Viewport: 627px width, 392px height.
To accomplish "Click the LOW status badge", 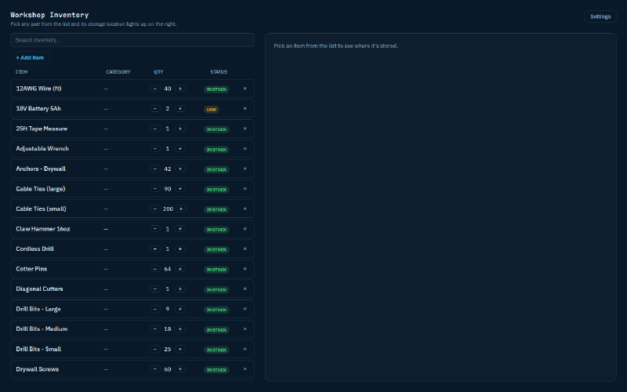I will 211,109.
